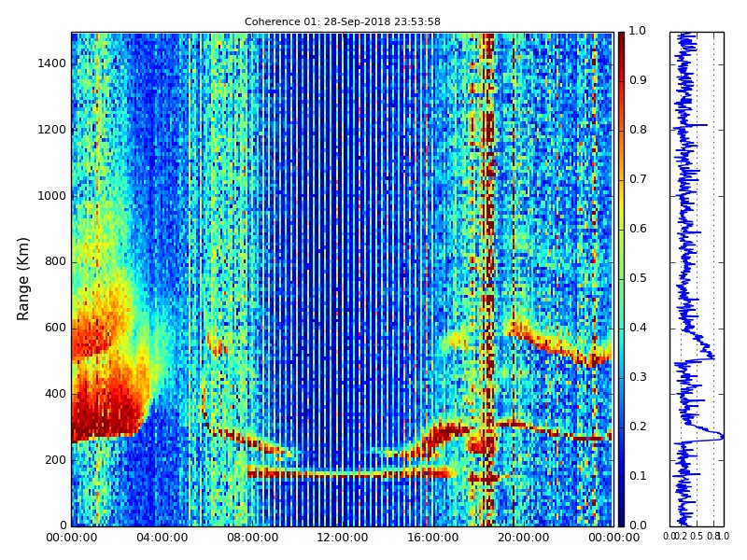
Task: Click the y-axis tick label '600'
Action: pyautogui.click(x=56, y=328)
